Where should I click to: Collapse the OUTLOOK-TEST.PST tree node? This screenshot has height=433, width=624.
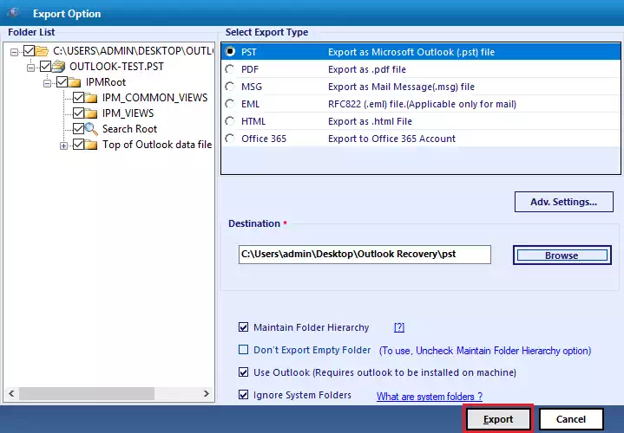(x=31, y=68)
